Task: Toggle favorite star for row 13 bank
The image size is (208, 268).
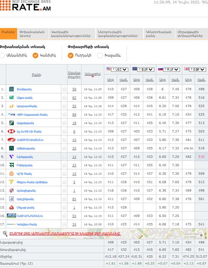Action: tap(64, 190)
